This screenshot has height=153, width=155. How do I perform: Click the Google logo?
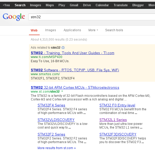(14, 17)
